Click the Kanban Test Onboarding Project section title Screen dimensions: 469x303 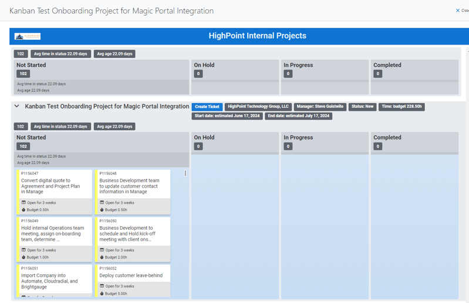pyautogui.click(x=107, y=106)
